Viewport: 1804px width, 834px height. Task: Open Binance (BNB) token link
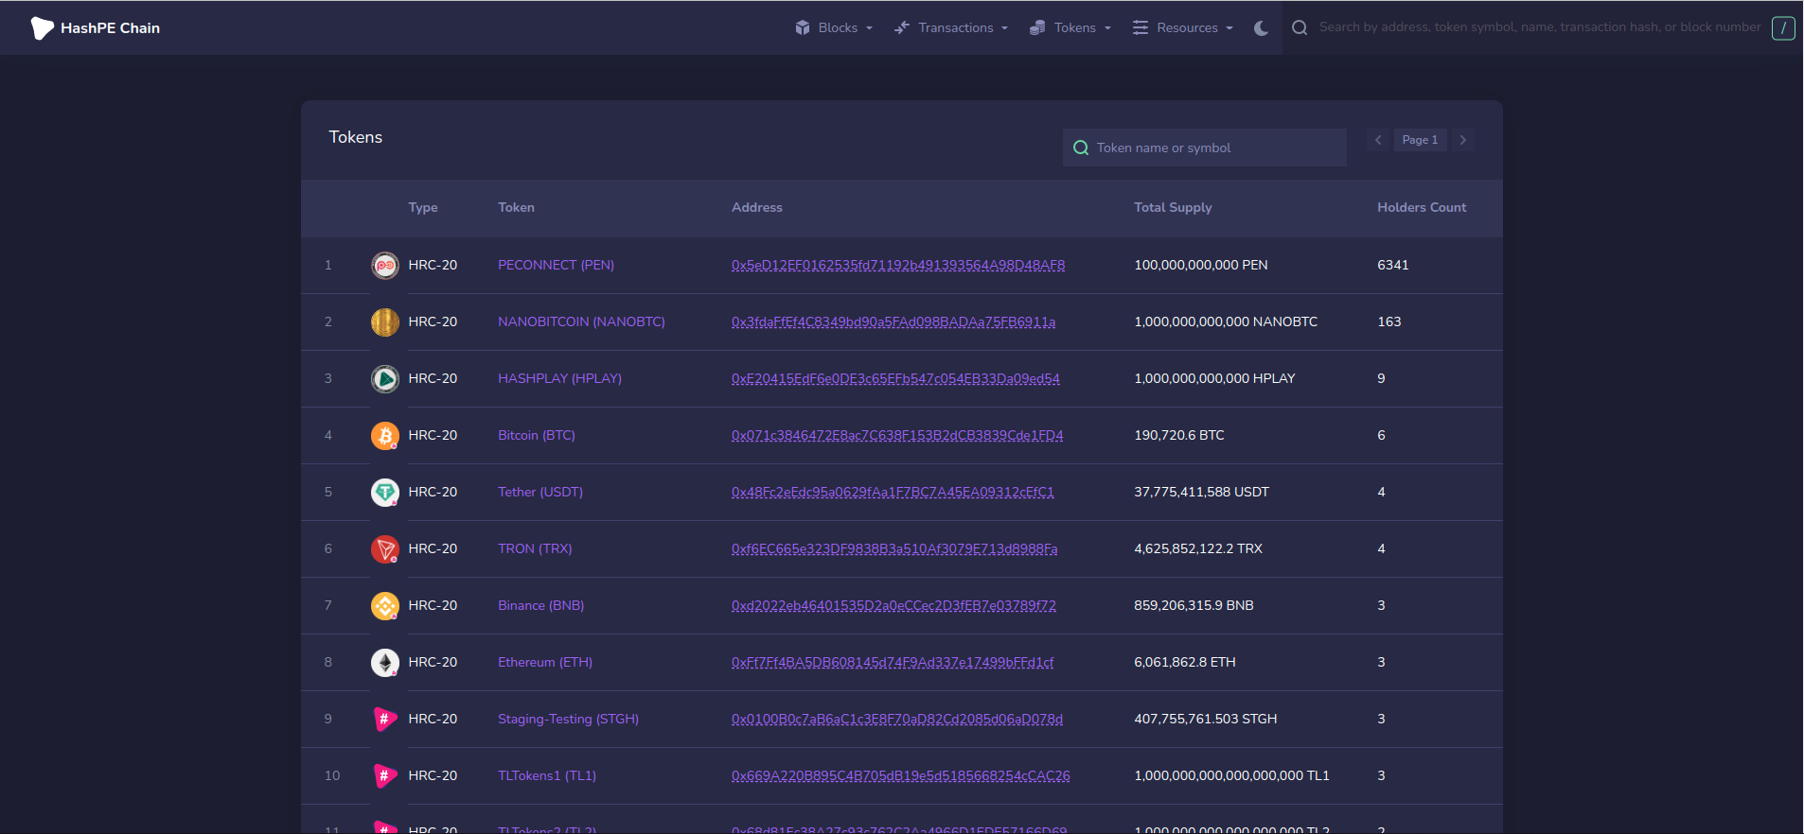[540, 605]
